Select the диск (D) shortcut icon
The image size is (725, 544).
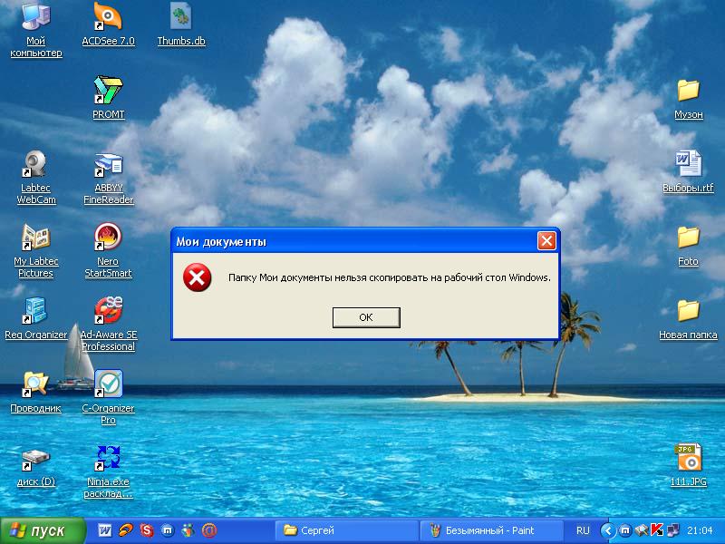pos(36,467)
